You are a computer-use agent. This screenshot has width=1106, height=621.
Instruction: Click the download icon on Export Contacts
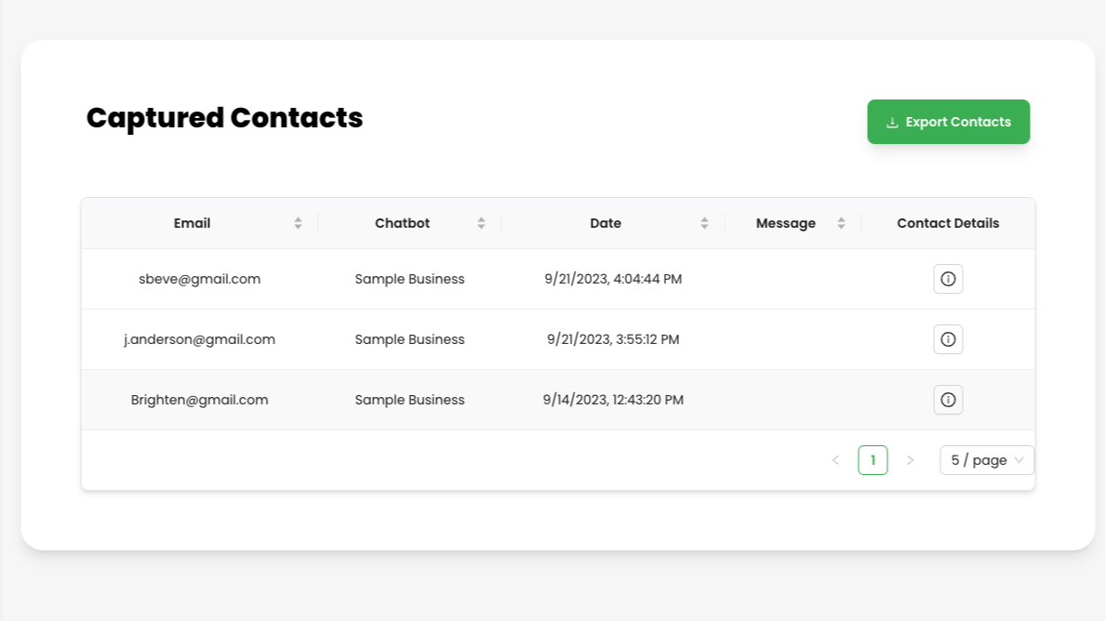coord(892,122)
